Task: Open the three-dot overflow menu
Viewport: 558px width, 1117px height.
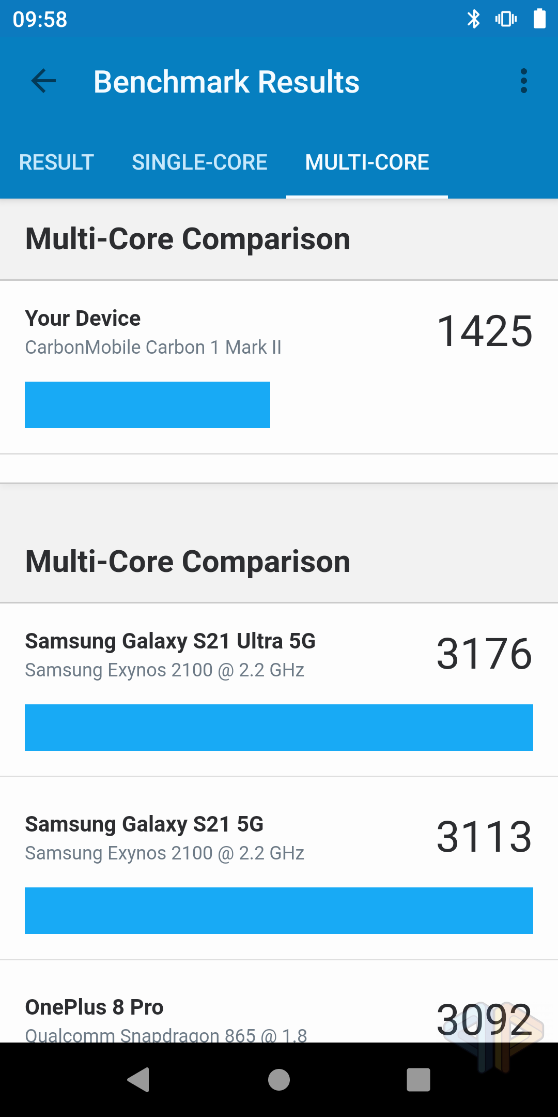Action: click(523, 81)
